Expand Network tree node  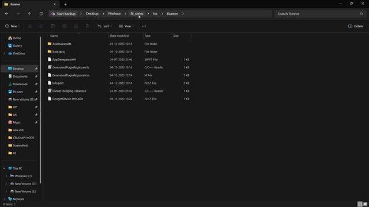(x=4, y=199)
